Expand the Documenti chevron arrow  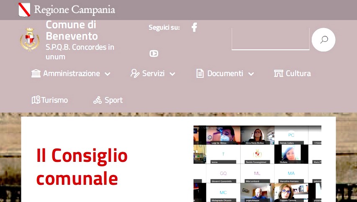[251, 74]
